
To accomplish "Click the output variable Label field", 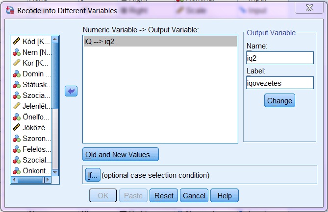I will tap(279, 83).
